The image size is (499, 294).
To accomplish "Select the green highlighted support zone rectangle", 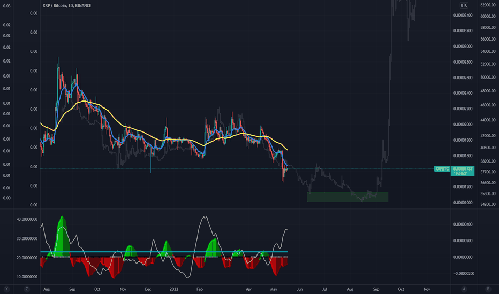I will (x=347, y=197).
